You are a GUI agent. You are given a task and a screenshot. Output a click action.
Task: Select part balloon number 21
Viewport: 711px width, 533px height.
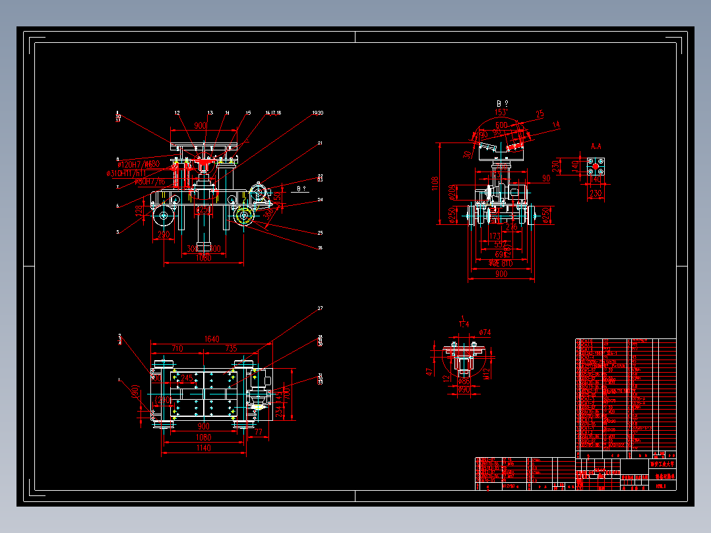tap(320, 143)
